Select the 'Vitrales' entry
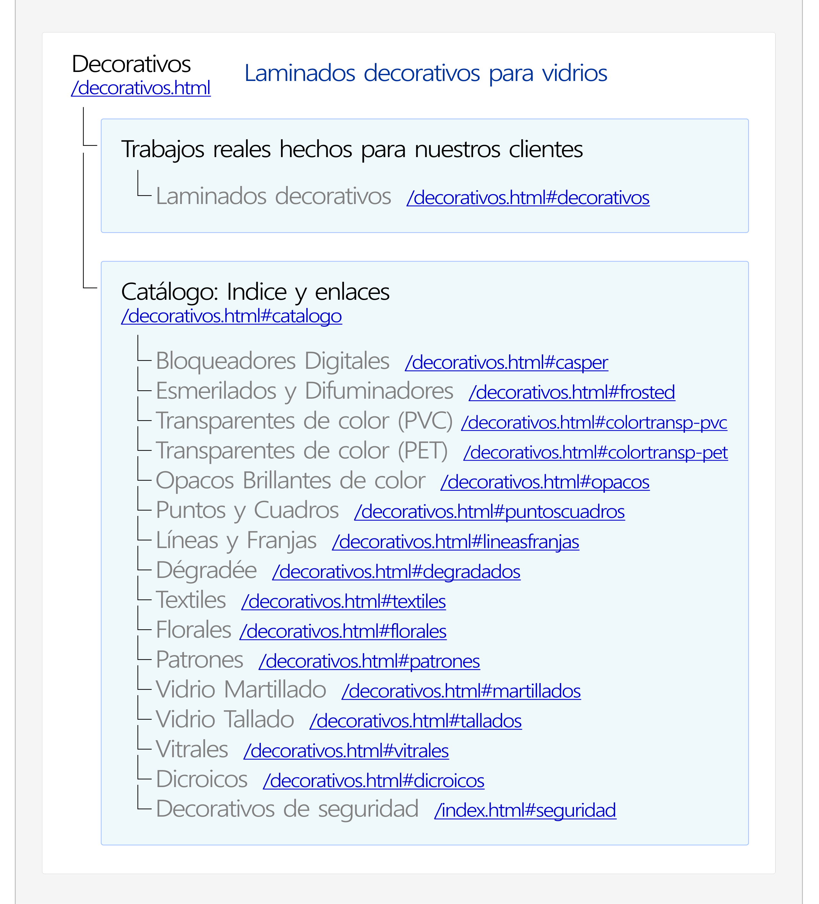 coord(192,749)
